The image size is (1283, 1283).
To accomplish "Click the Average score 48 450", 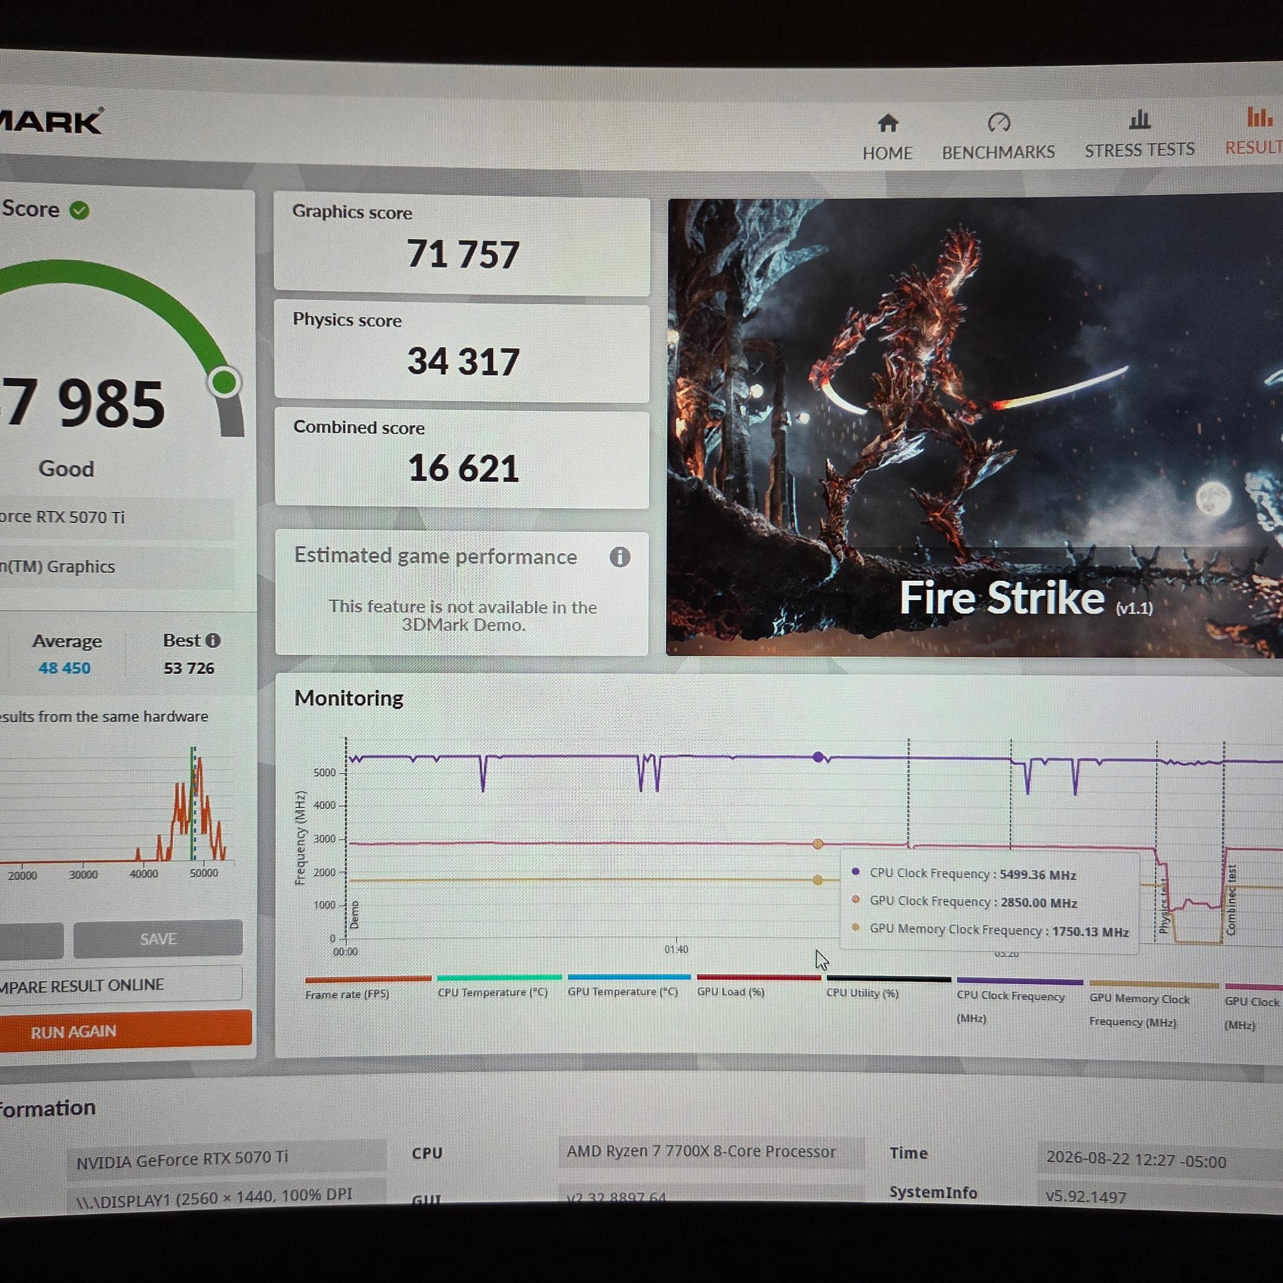I will 65,668.
